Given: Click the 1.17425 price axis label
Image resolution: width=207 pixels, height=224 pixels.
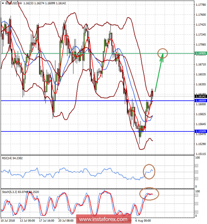Looking at the screenshot, I should (x=201, y=25).
